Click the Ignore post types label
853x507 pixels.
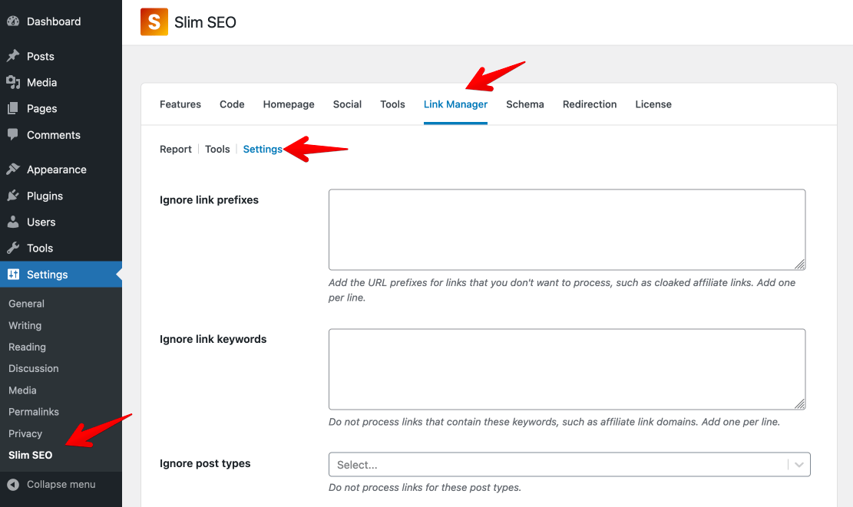[x=205, y=463]
